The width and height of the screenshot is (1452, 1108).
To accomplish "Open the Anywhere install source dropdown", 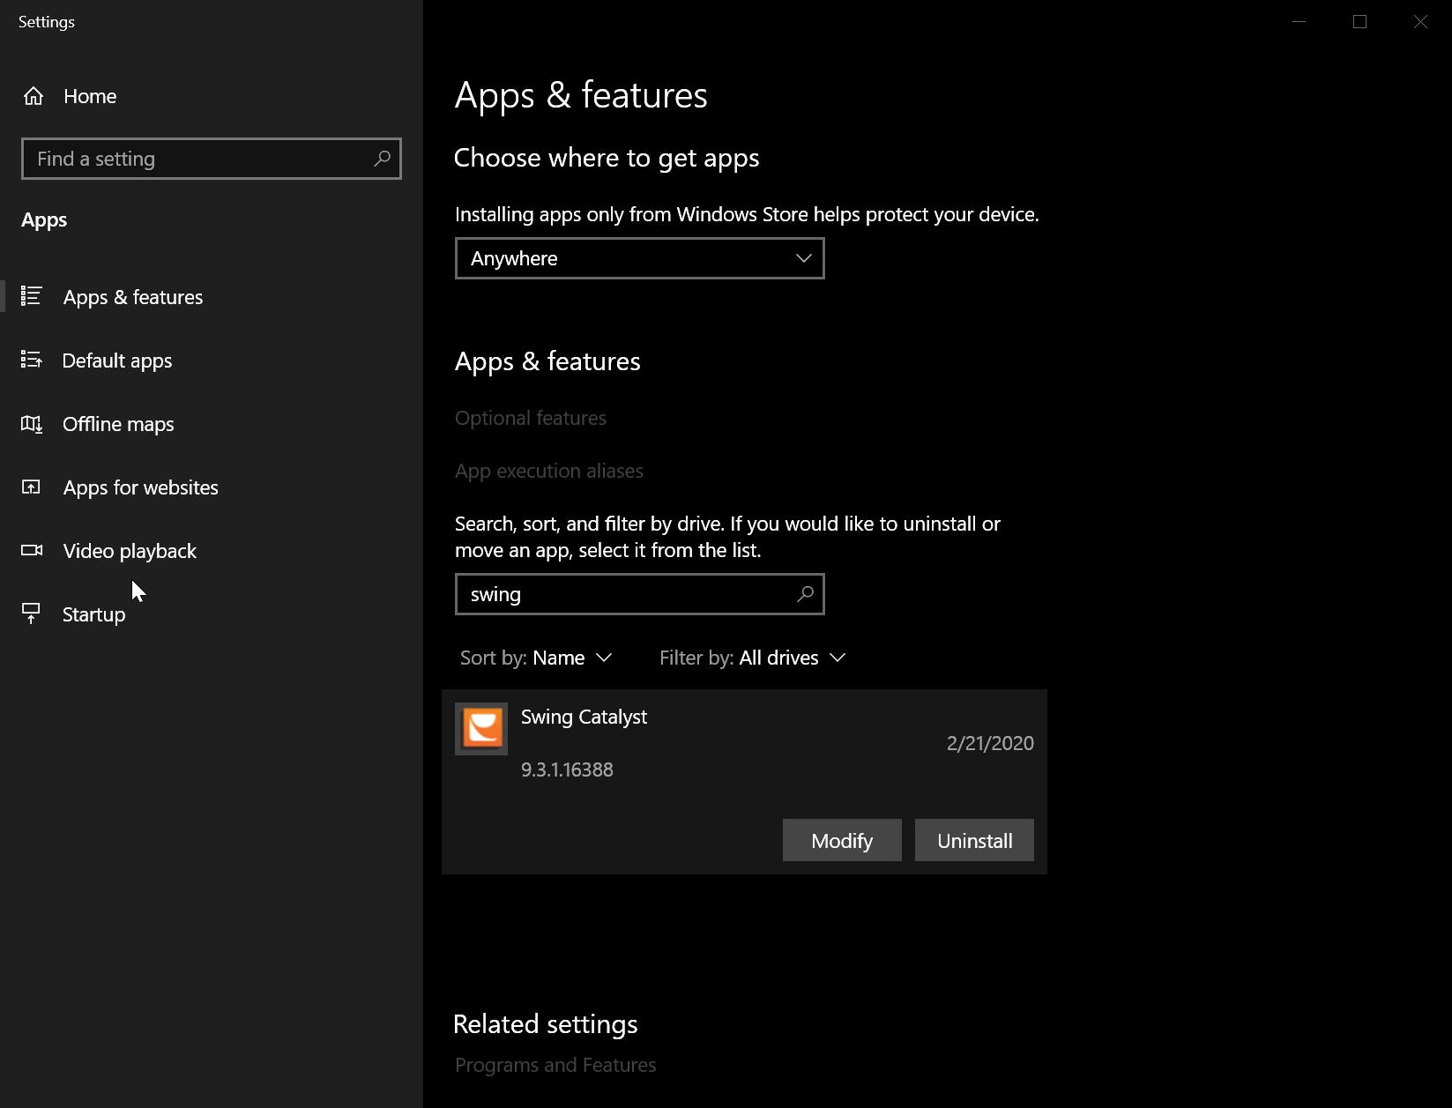I will tap(640, 258).
